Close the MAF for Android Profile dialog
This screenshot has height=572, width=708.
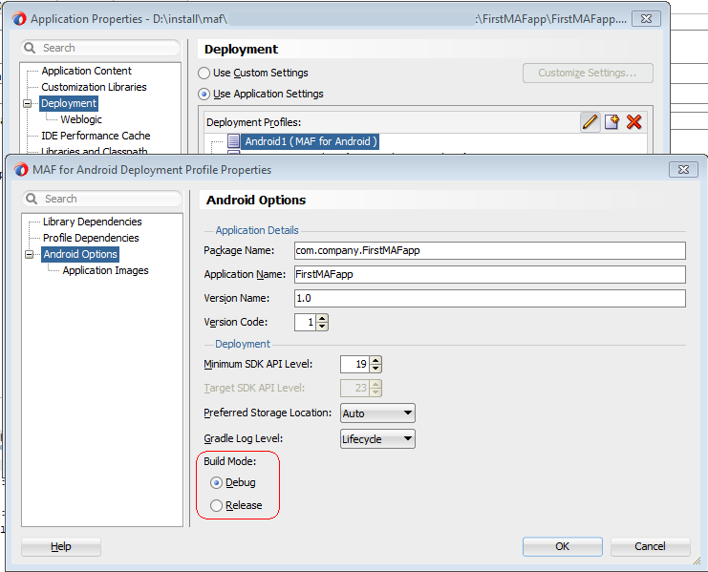coord(683,170)
